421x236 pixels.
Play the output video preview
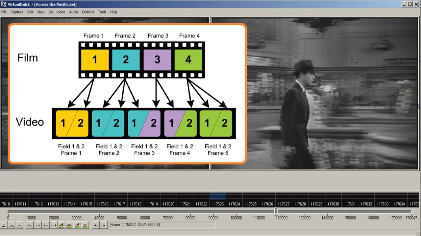[19, 225]
